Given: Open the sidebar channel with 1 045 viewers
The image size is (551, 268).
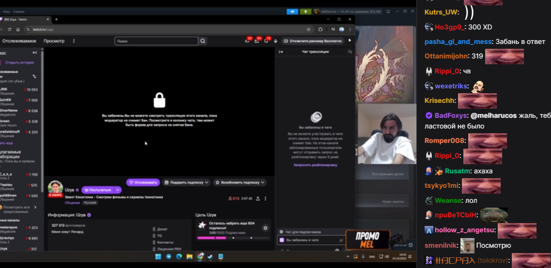Looking at the screenshot, I should [x=19, y=197].
